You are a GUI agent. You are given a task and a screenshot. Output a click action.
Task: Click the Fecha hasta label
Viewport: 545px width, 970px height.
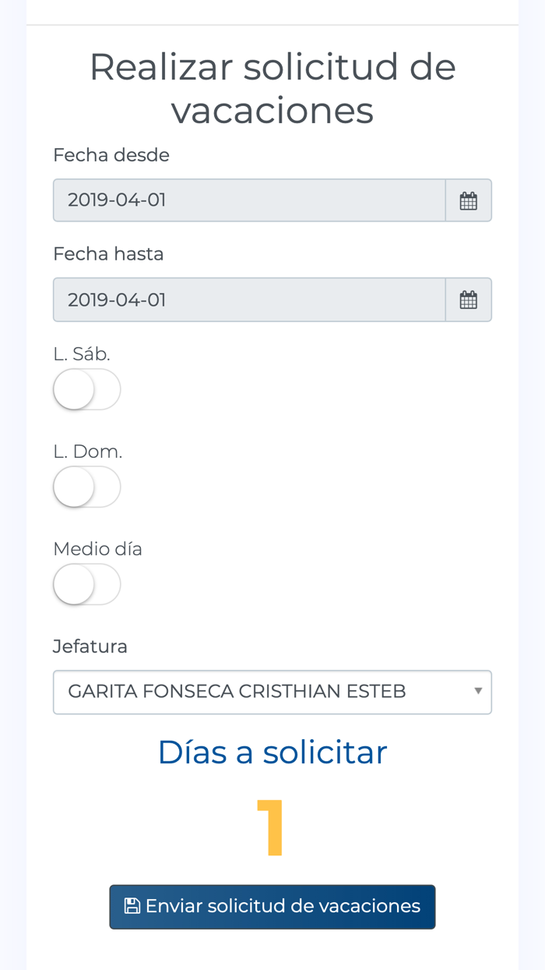tap(108, 254)
